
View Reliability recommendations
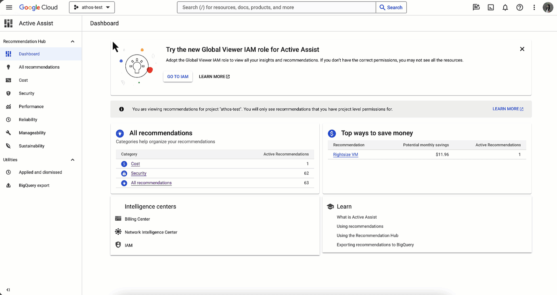point(28,119)
